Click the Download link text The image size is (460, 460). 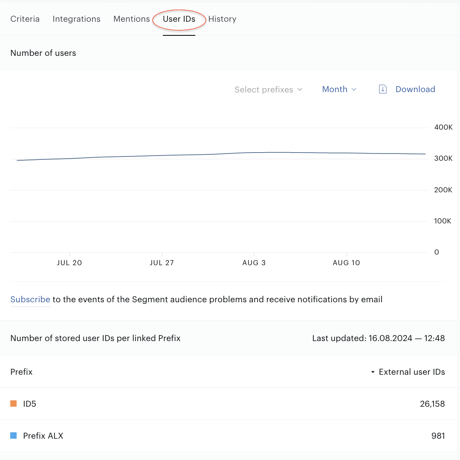click(x=415, y=89)
